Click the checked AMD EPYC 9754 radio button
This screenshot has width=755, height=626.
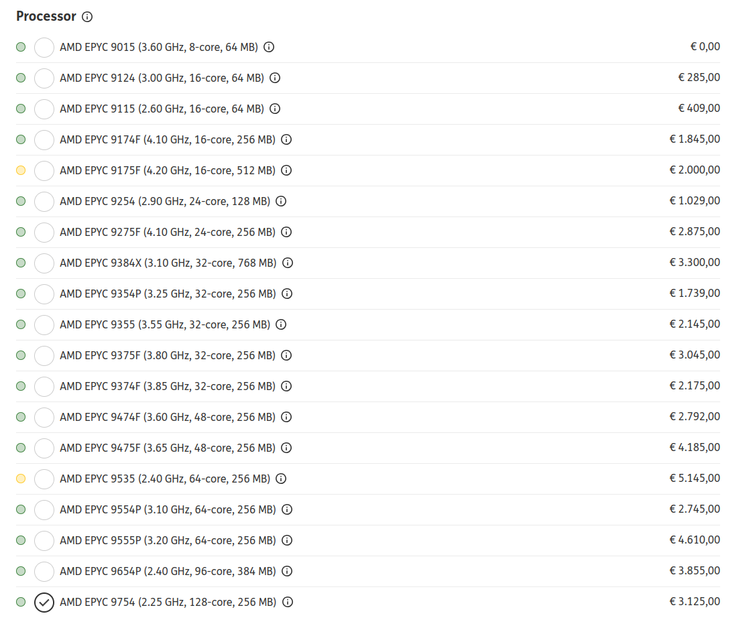click(x=44, y=602)
